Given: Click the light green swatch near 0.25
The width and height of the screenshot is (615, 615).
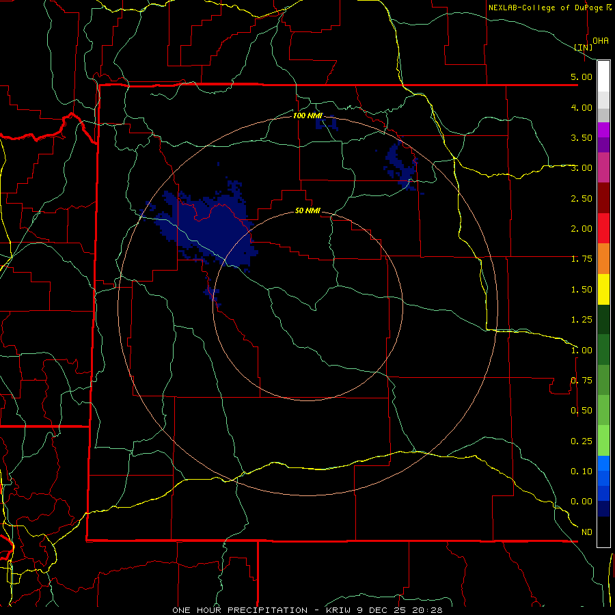Looking at the screenshot, I should click(603, 441).
